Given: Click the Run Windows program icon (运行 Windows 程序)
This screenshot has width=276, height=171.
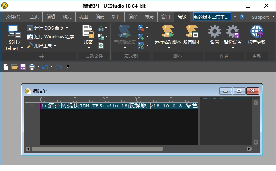Looking at the screenshot, I should coord(30,37).
